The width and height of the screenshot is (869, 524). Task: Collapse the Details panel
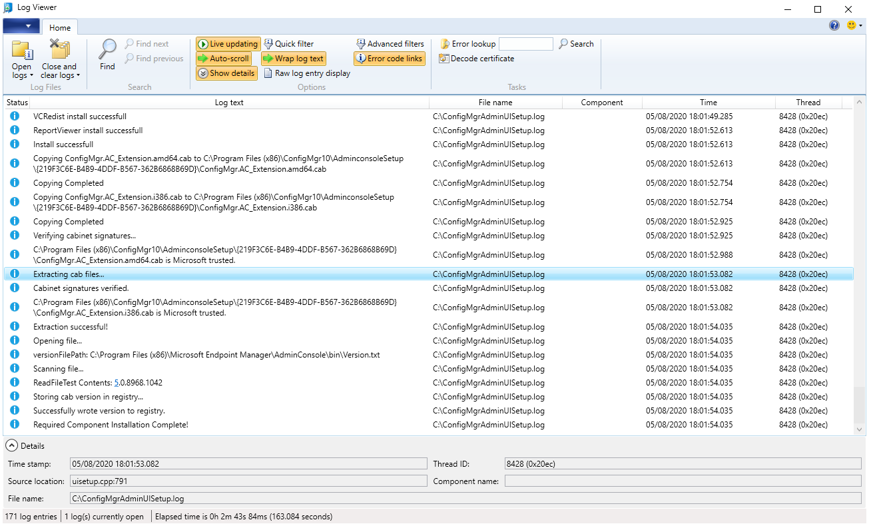point(12,445)
